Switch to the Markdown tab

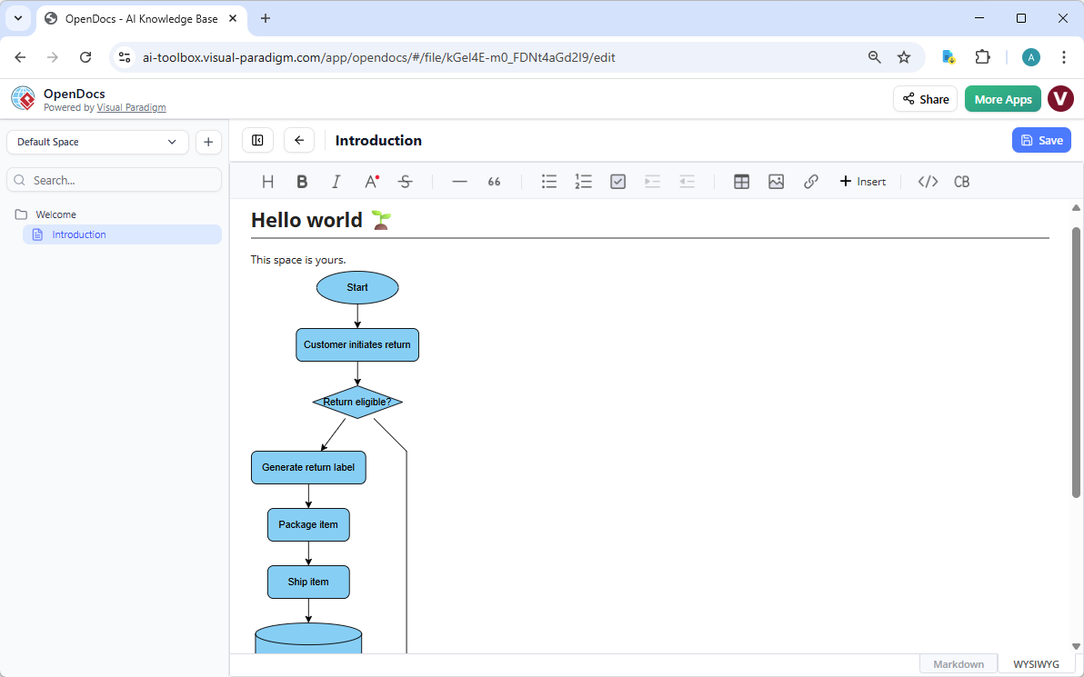(958, 663)
